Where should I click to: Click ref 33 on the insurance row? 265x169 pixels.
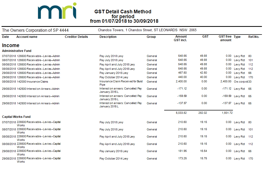click(x=250, y=82)
